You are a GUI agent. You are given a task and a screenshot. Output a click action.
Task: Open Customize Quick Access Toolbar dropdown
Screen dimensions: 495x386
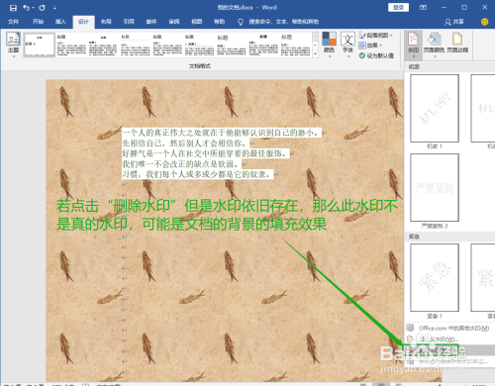click(54, 8)
